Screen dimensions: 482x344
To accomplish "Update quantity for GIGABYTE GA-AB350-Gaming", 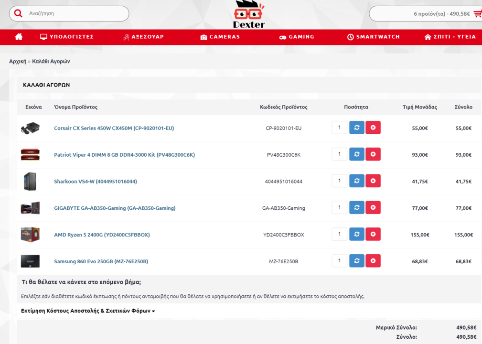I will pyautogui.click(x=356, y=207).
